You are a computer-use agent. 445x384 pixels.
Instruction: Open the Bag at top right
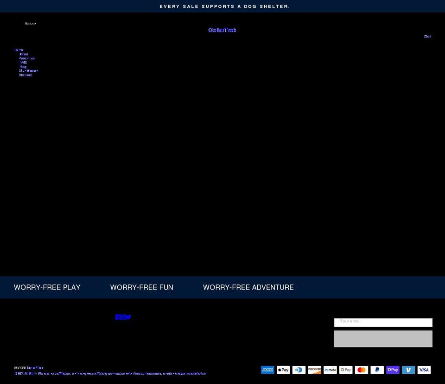(427, 36)
